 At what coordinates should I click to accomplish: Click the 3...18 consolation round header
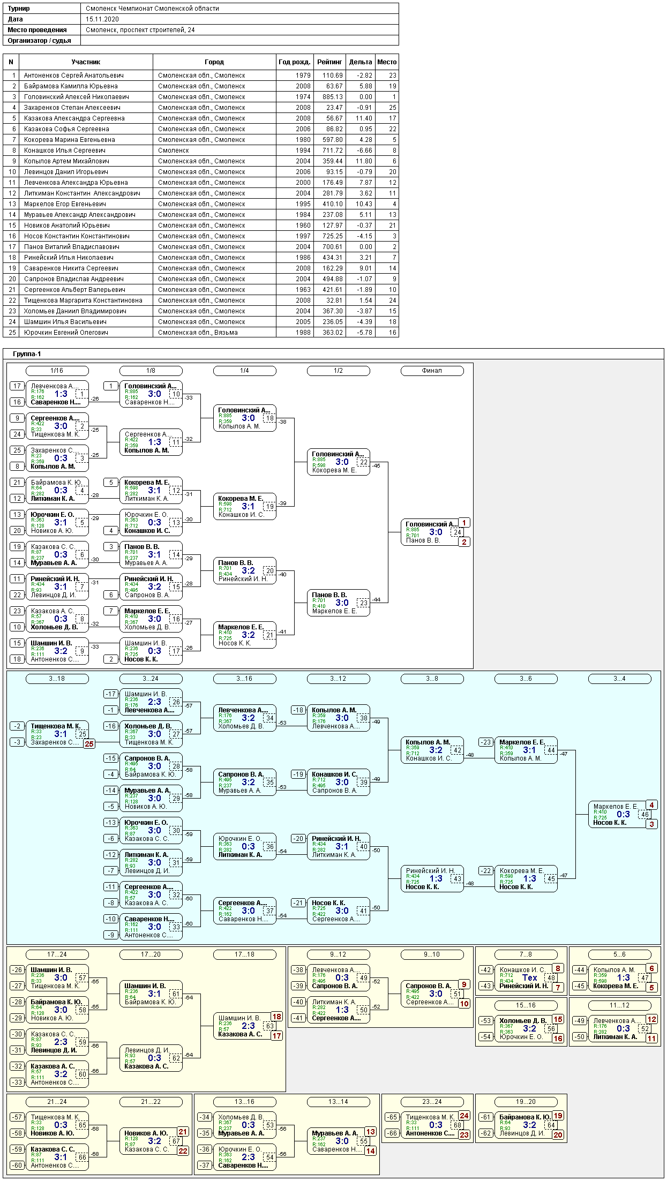pyautogui.click(x=57, y=679)
